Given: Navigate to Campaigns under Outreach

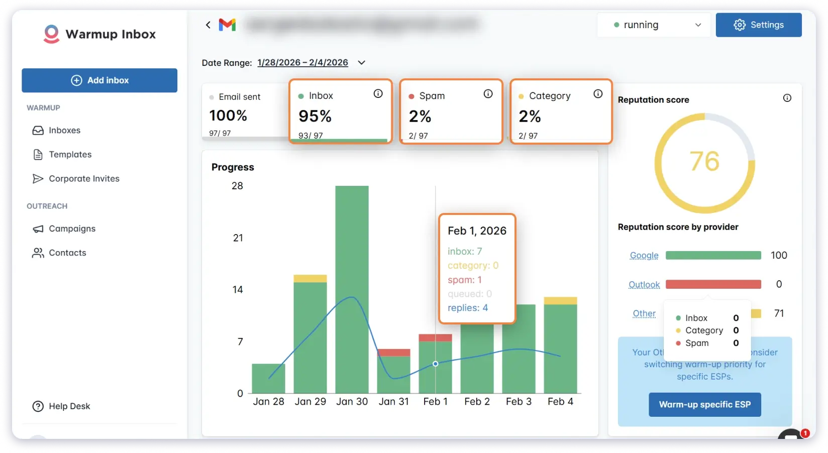Looking at the screenshot, I should (72, 229).
